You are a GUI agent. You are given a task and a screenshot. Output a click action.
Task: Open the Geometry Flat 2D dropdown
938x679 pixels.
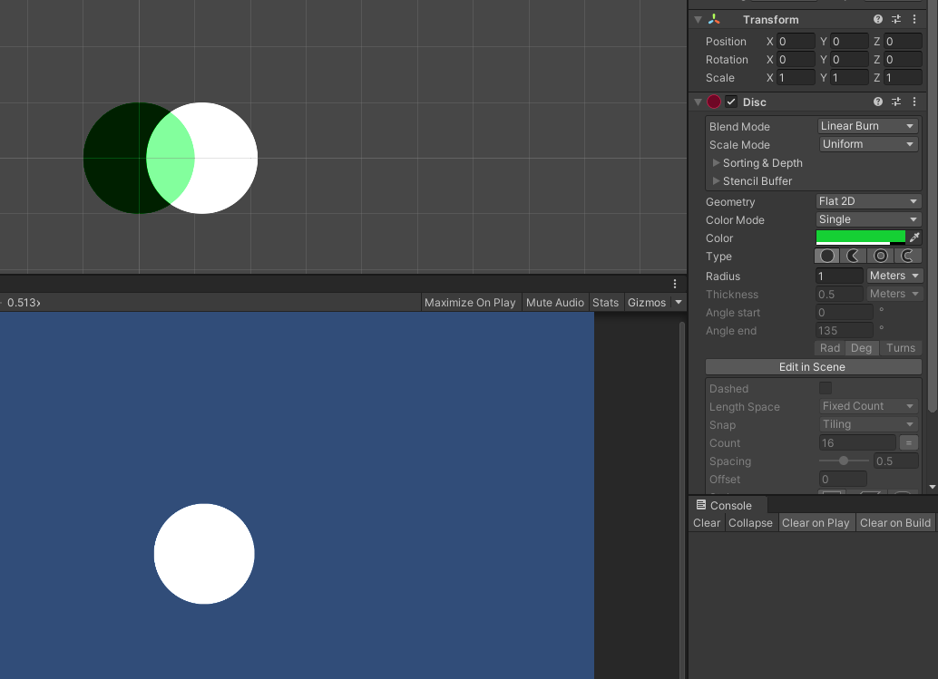pos(868,201)
